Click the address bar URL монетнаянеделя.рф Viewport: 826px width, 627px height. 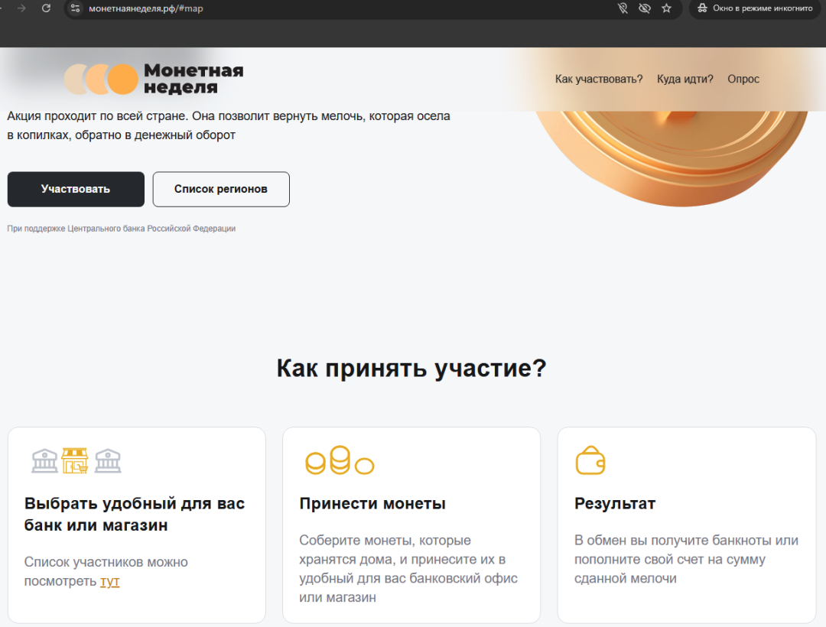pos(145,8)
